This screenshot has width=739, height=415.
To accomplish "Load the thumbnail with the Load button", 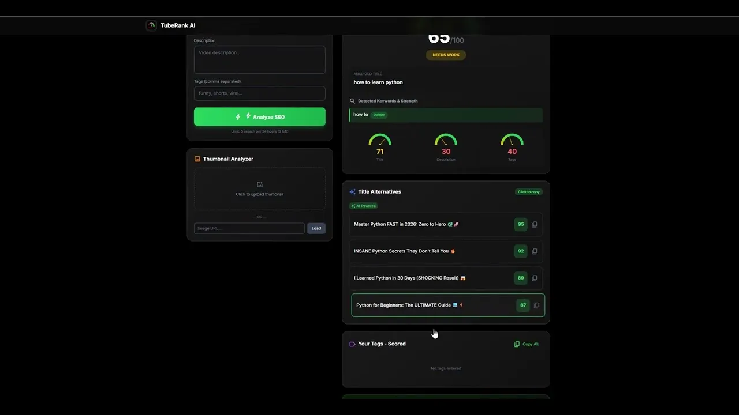I will pos(316,228).
